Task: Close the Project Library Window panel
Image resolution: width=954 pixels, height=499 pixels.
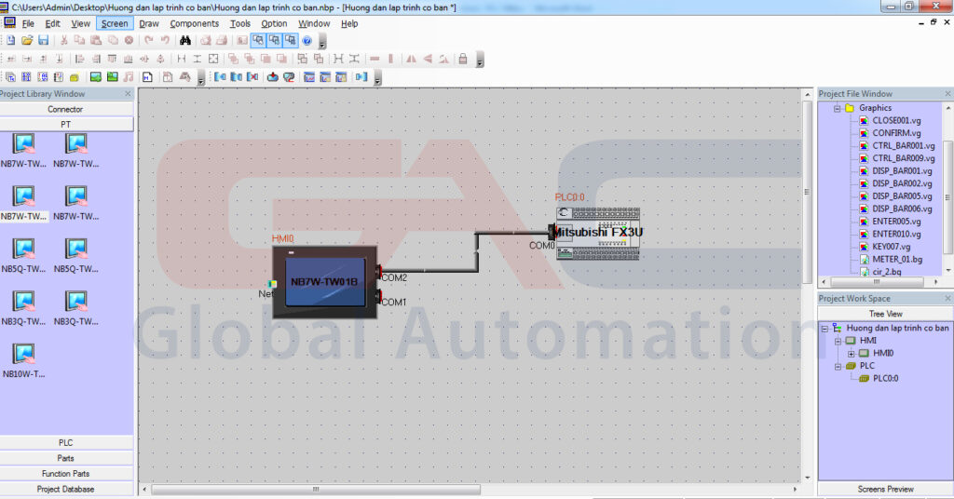Action: [x=128, y=94]
